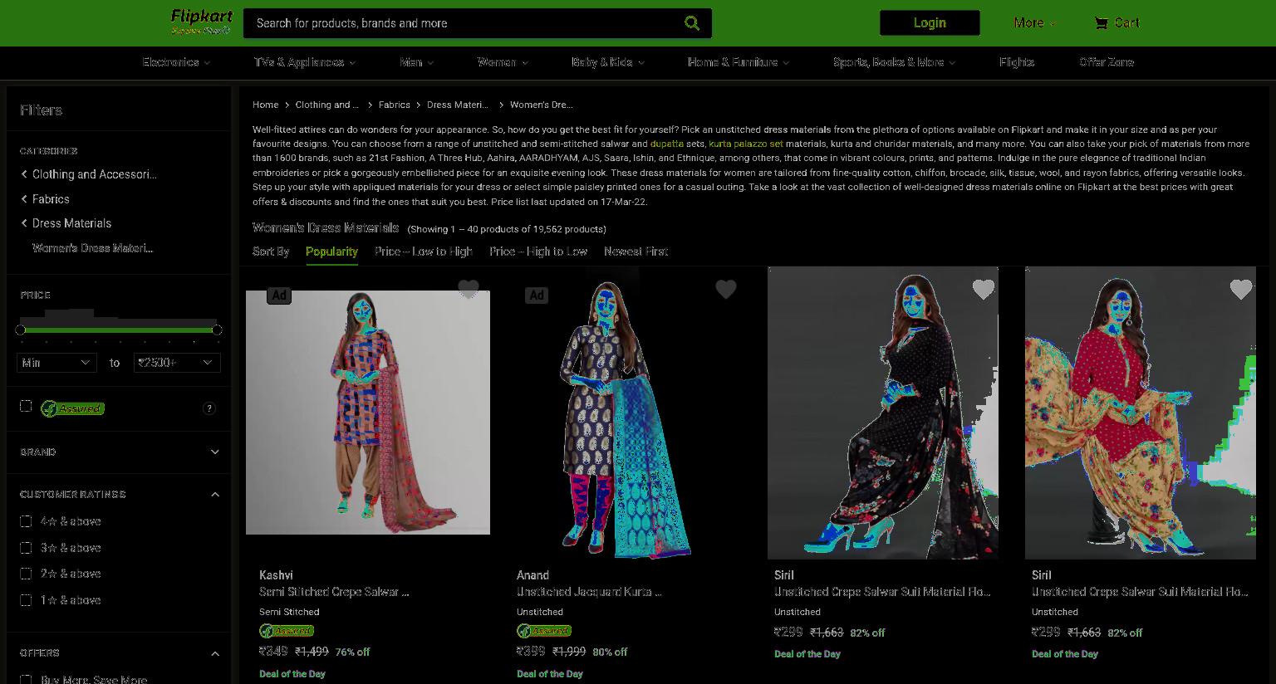Sort by Price -- High to Low

538,252
